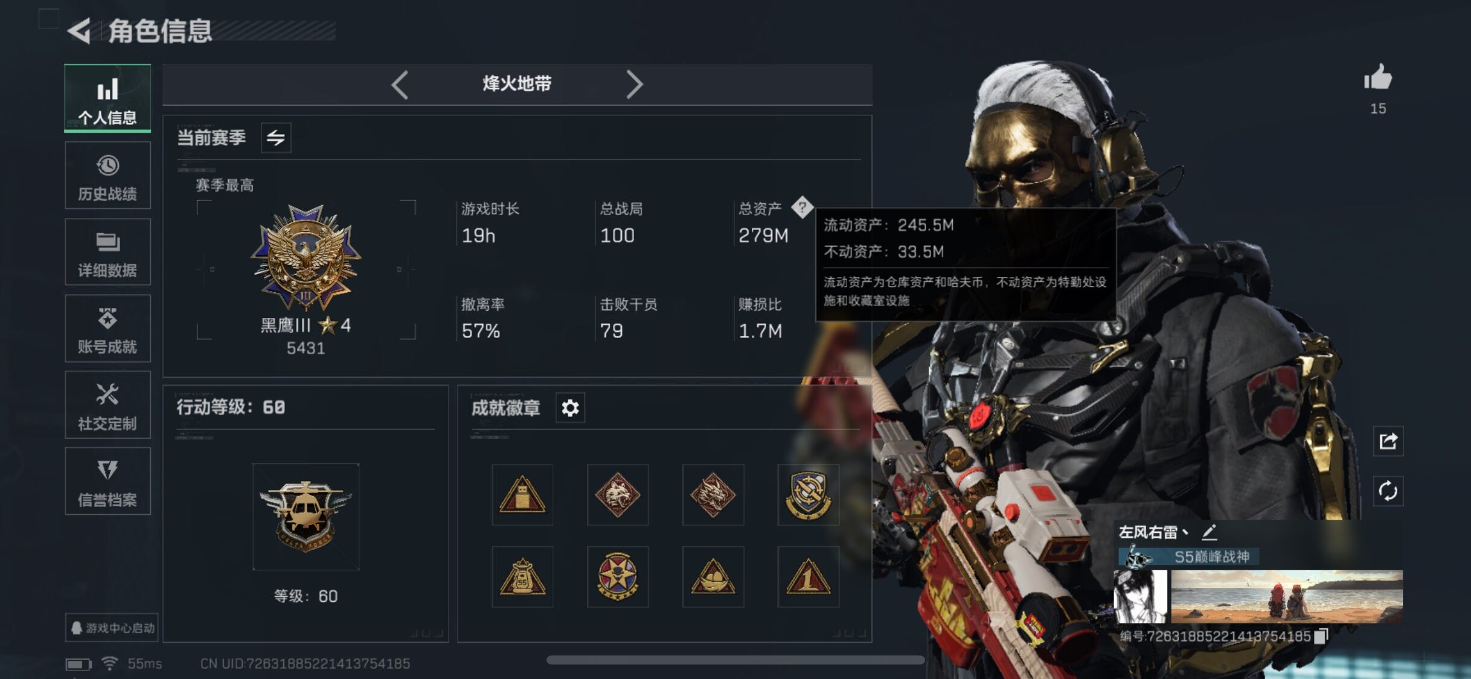The image size is (1471, 679).
Task: Toggle season switch next to 当前赛季
Action: coord(276,138)
